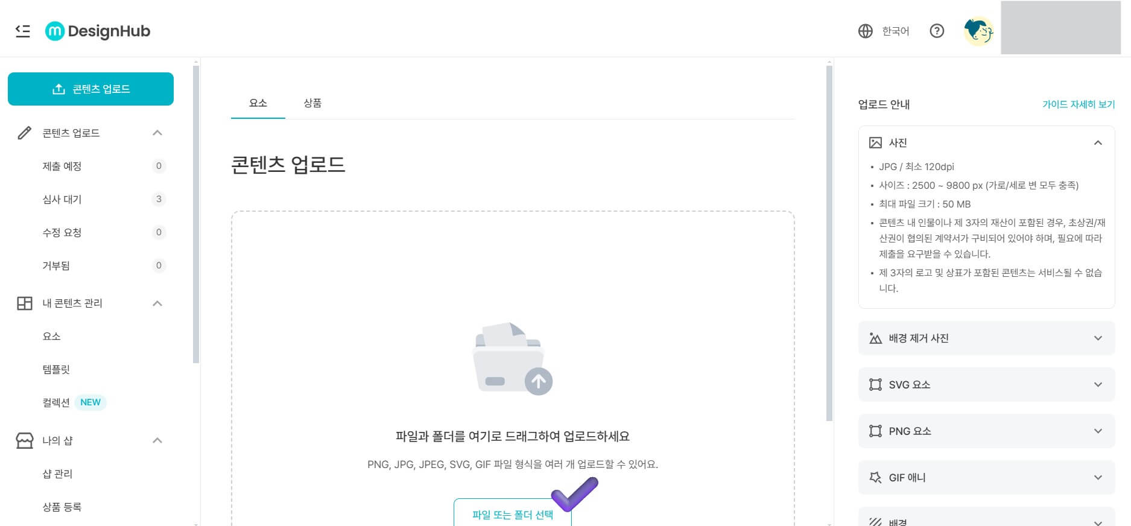Collapse the 콘텐츠 업로드 sidebar section
The width and height of the screenshot is (1131, 526).
[x=157, y=133]
